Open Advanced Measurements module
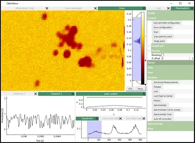Viewport: 195px width, 143px height. [x=166, y=82]
